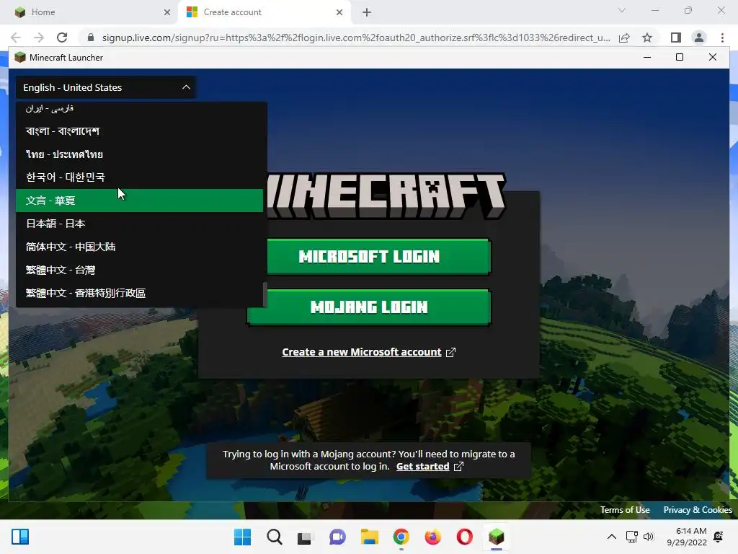Reload the browser page

(x=62, y=38)
